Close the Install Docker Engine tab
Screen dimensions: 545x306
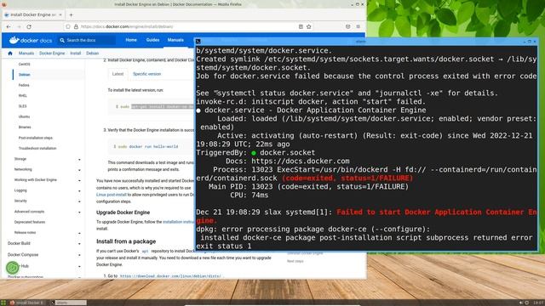tap(60, 15)
